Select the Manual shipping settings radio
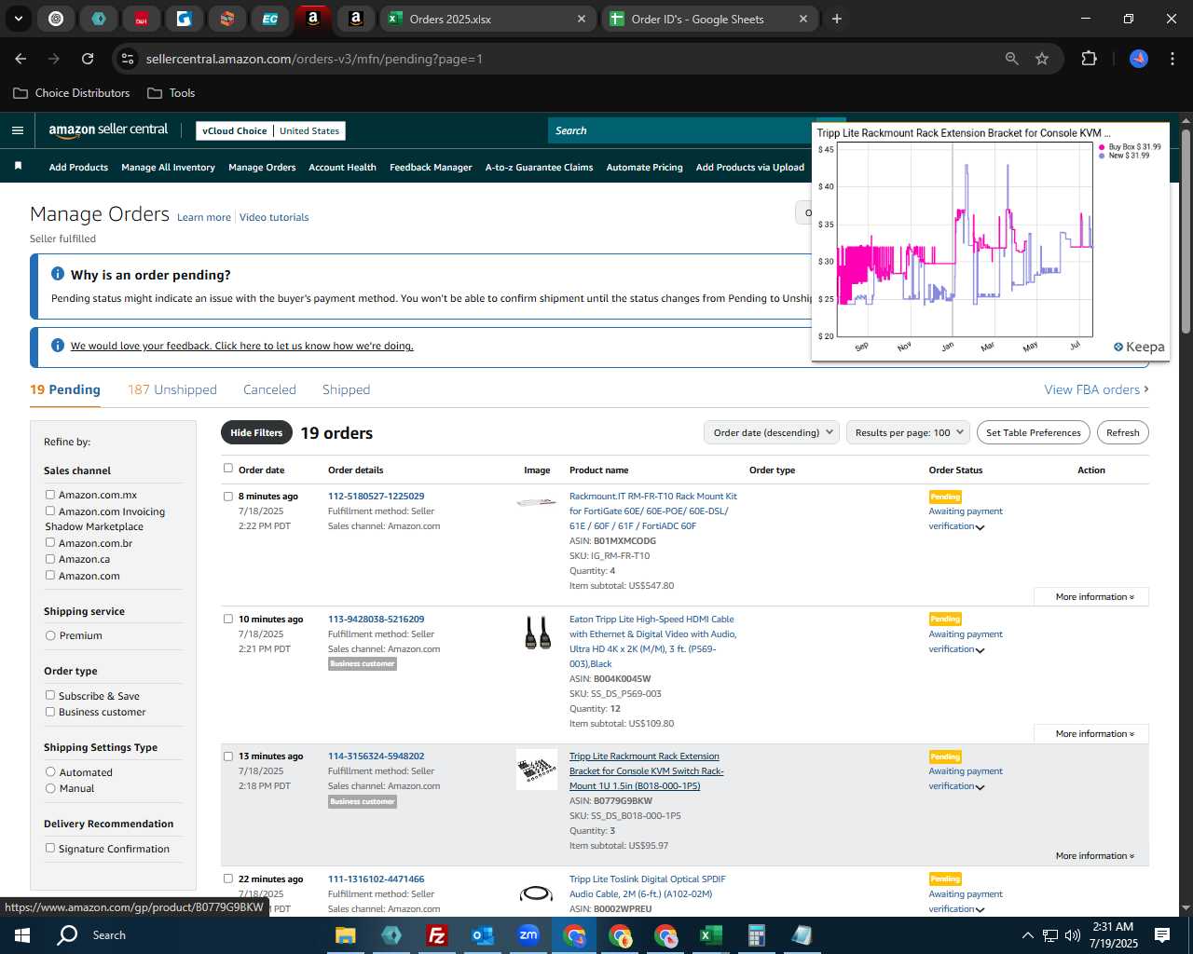1193x954 pixels. point(50,788)
